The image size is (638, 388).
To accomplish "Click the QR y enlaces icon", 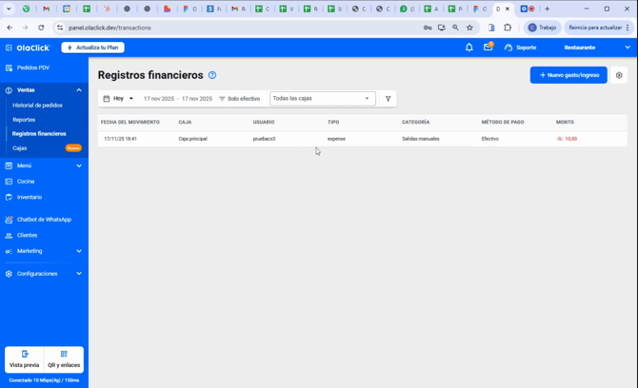I will 64,354.
